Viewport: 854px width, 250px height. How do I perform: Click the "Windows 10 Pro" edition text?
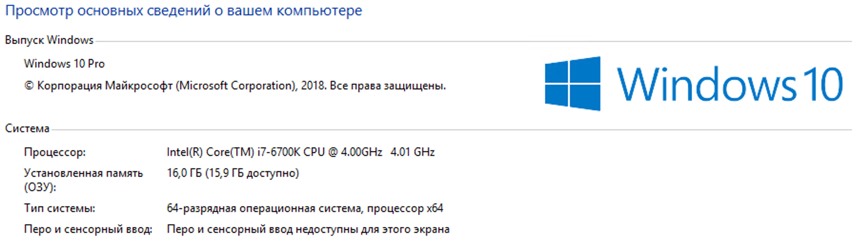(x=64, y=64)
